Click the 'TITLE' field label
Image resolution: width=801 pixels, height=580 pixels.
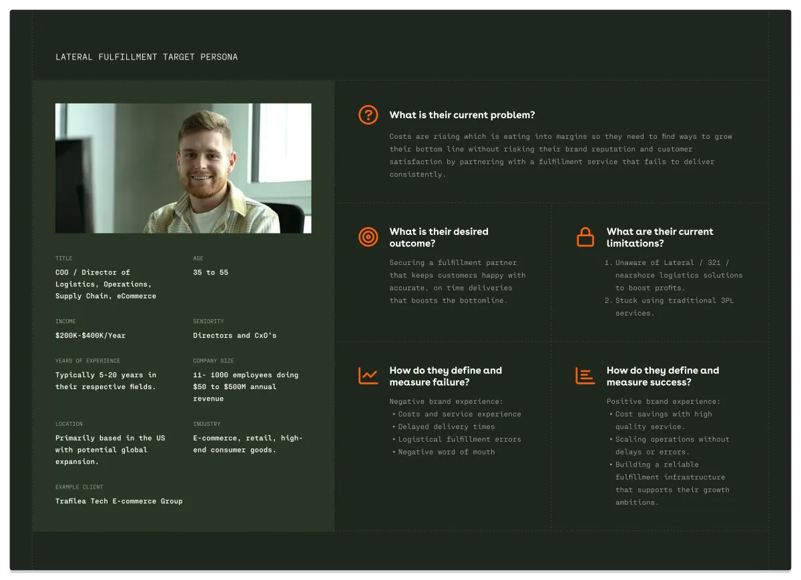[63, 258]
